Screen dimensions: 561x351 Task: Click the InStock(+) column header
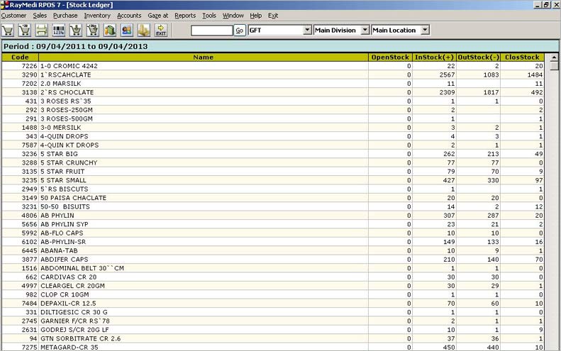(x=434, y=57)
